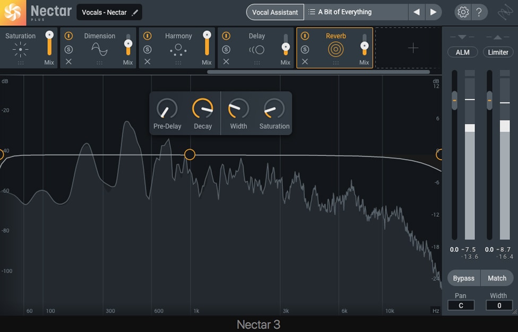The image size is (518, 332).
Task: Click the Pre-Delay knob
Action: [x=167, y=108]
